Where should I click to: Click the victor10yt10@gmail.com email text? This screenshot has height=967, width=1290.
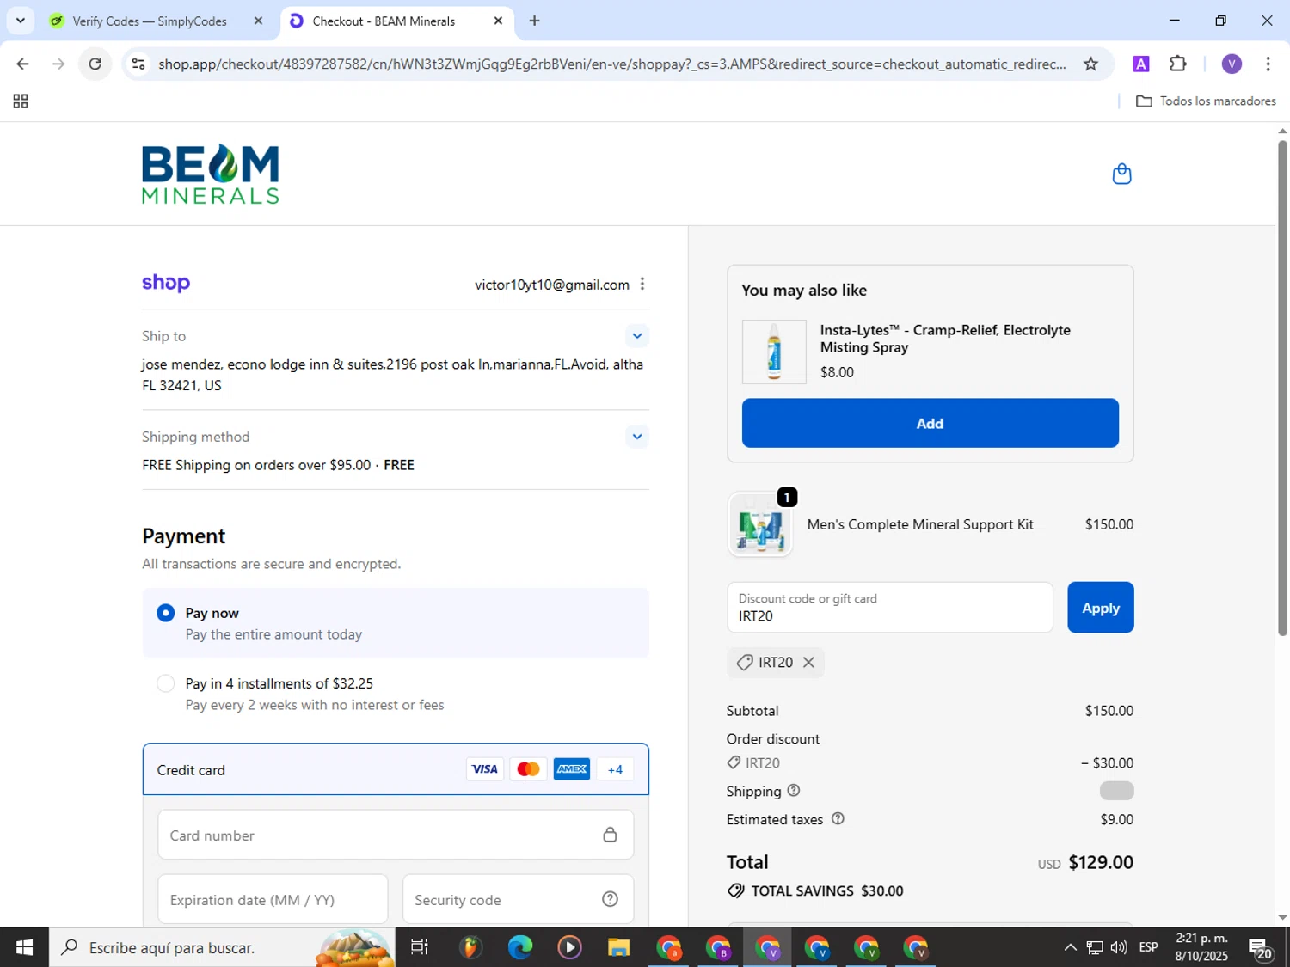(x=552, y=285)
